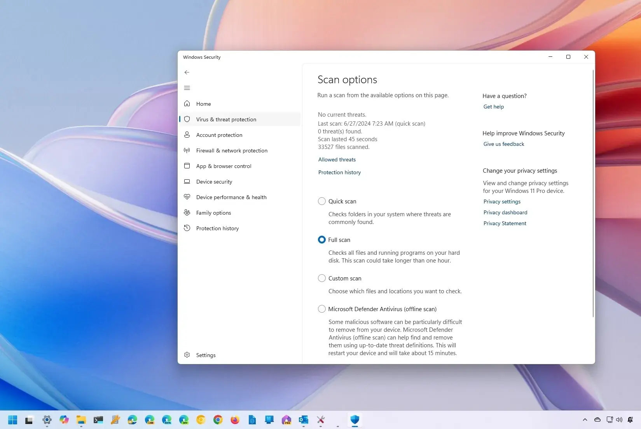Show hidden icons in the system tray

(585, 420)
